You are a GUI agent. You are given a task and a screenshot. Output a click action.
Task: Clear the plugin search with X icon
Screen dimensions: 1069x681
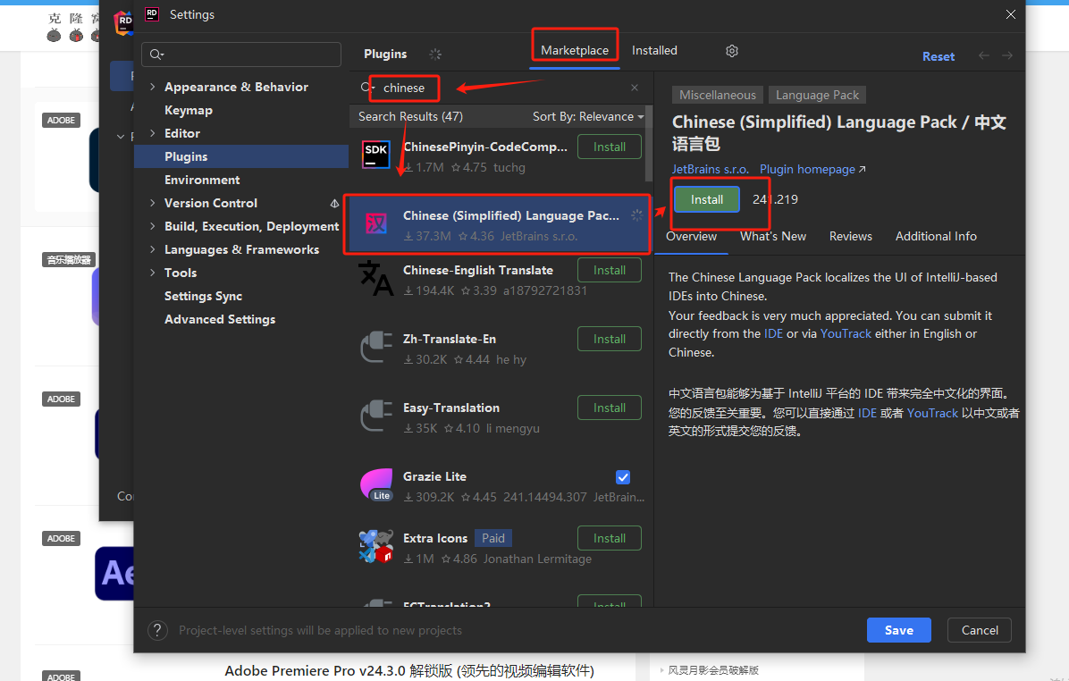click(635, 88)
